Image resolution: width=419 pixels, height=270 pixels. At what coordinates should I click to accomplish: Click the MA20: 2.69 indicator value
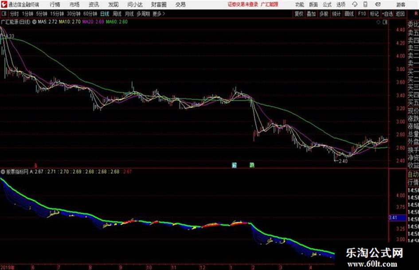click(93, 22)
